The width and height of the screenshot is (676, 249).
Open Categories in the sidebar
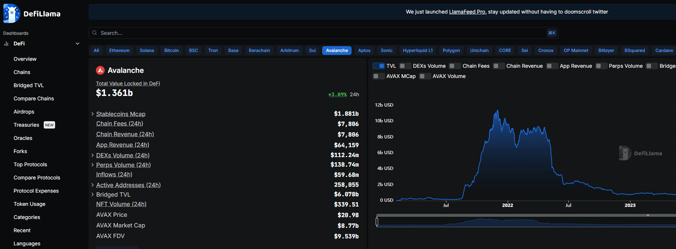[27, 217]
